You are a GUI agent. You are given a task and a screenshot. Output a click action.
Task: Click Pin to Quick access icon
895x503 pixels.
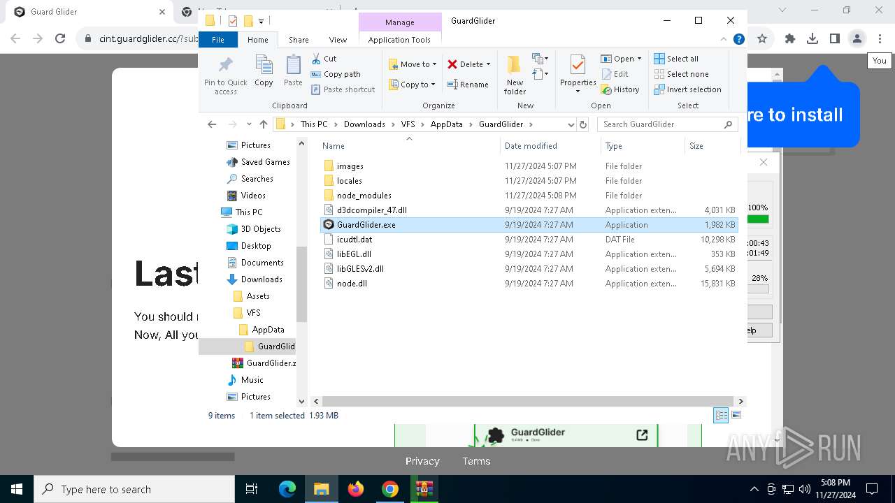coord(225,75)
